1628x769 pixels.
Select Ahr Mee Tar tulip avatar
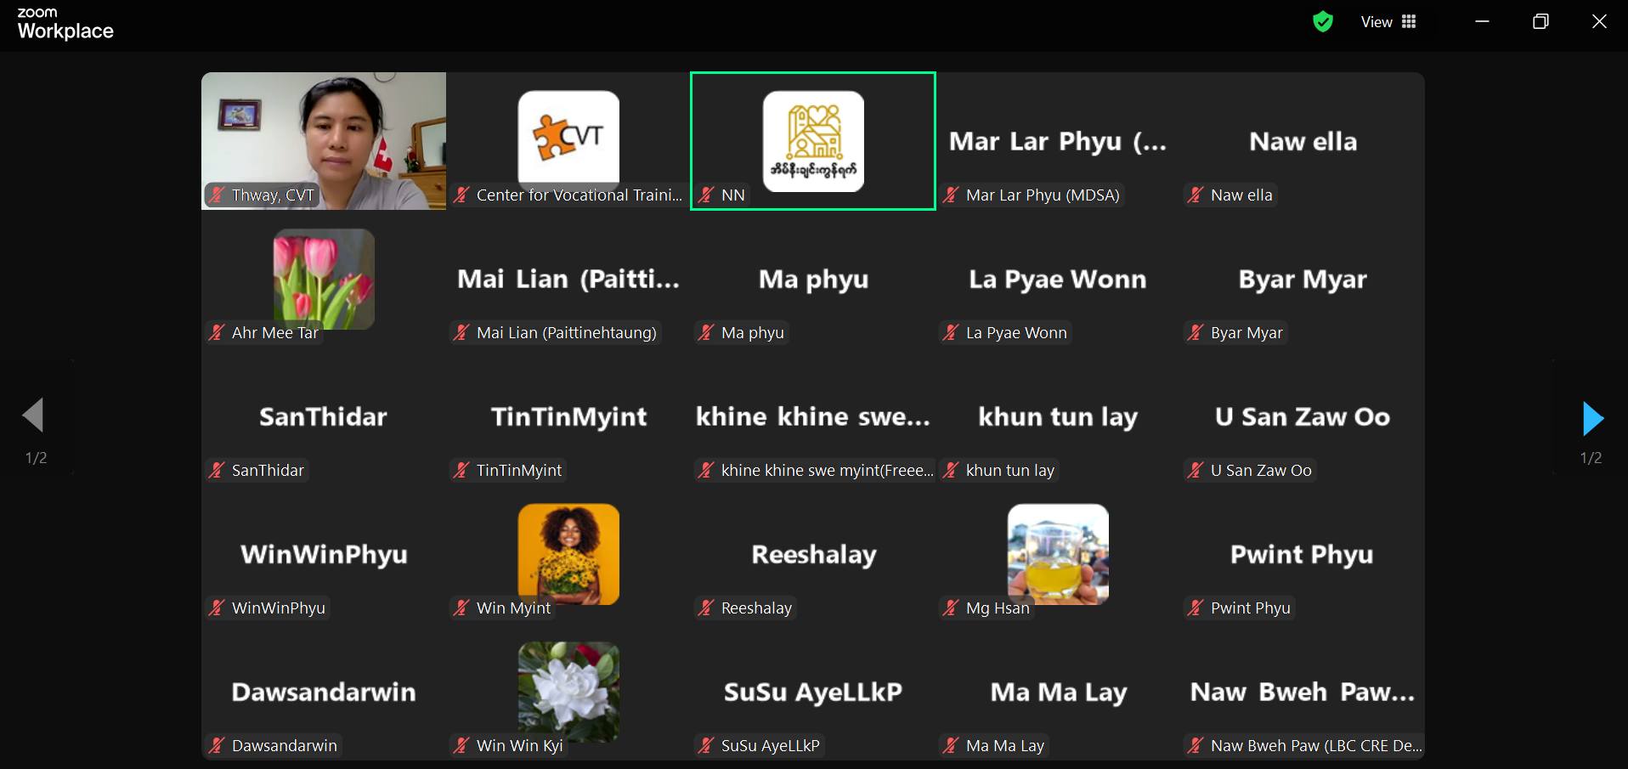[324, 279]
